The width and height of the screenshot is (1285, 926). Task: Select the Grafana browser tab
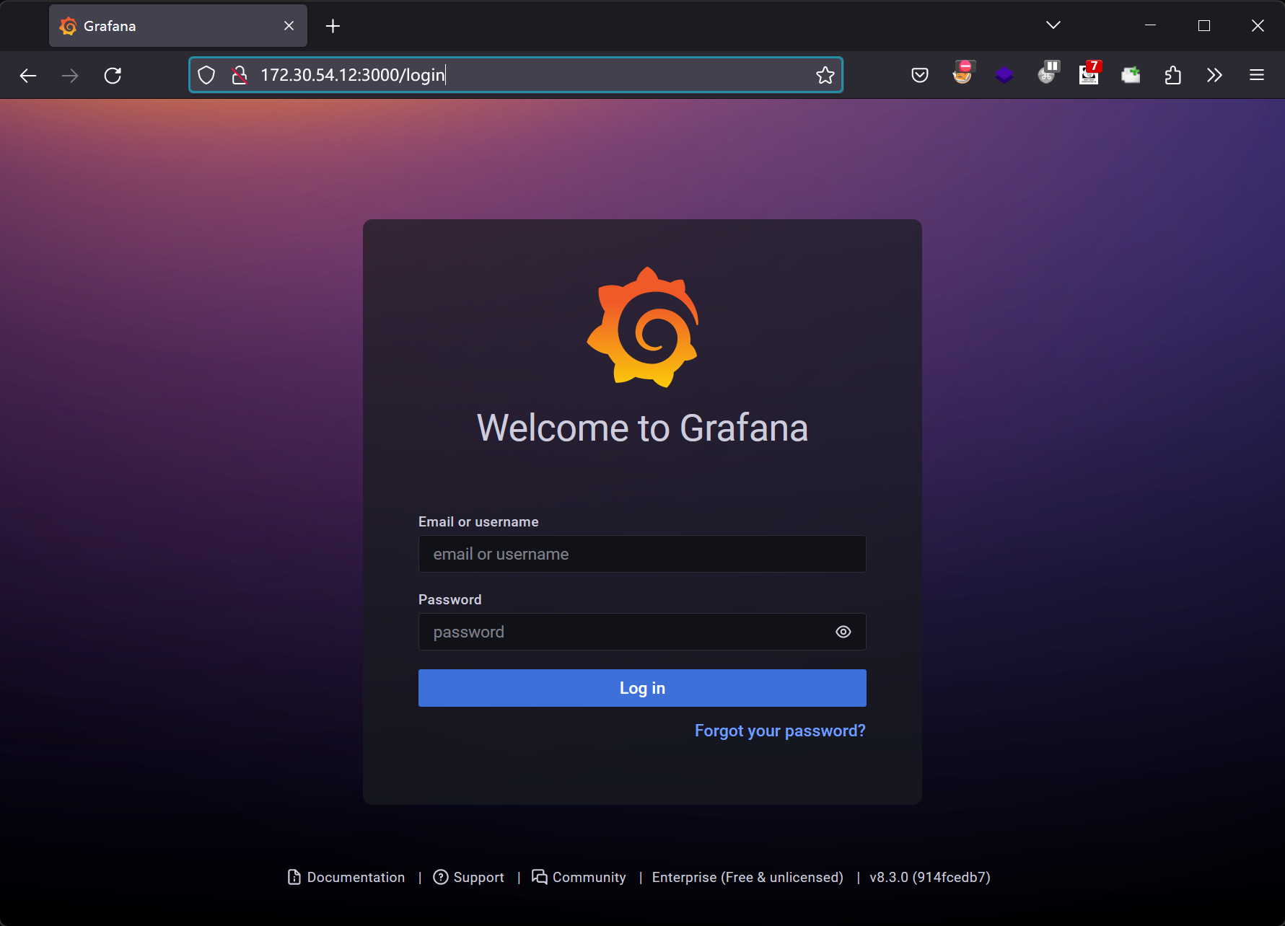178,26
